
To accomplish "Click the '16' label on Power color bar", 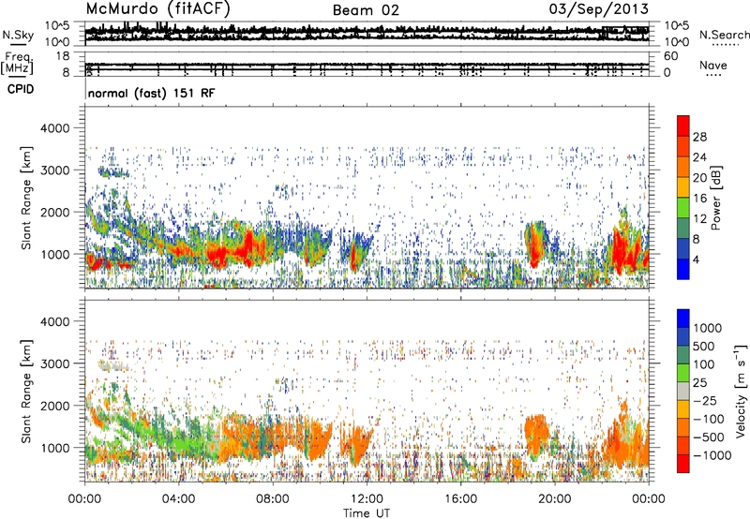I will click(699, 199).
